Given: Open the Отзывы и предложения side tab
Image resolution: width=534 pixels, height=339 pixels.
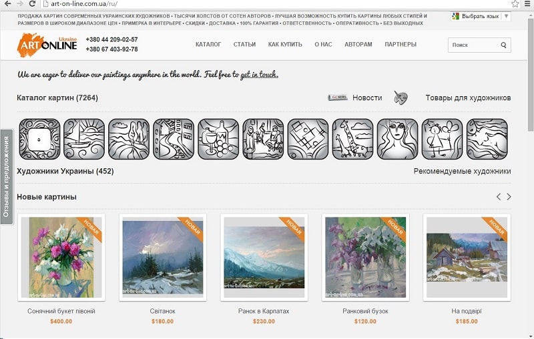Looking at the screenshot, I should (x=6, y=177).
